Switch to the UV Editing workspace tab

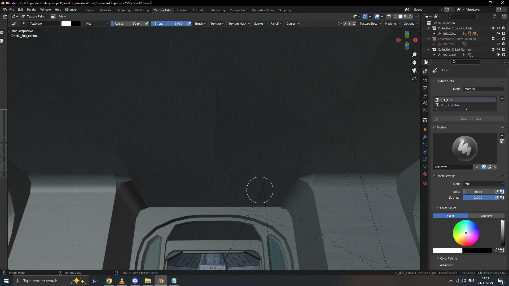tap(142, 10)
